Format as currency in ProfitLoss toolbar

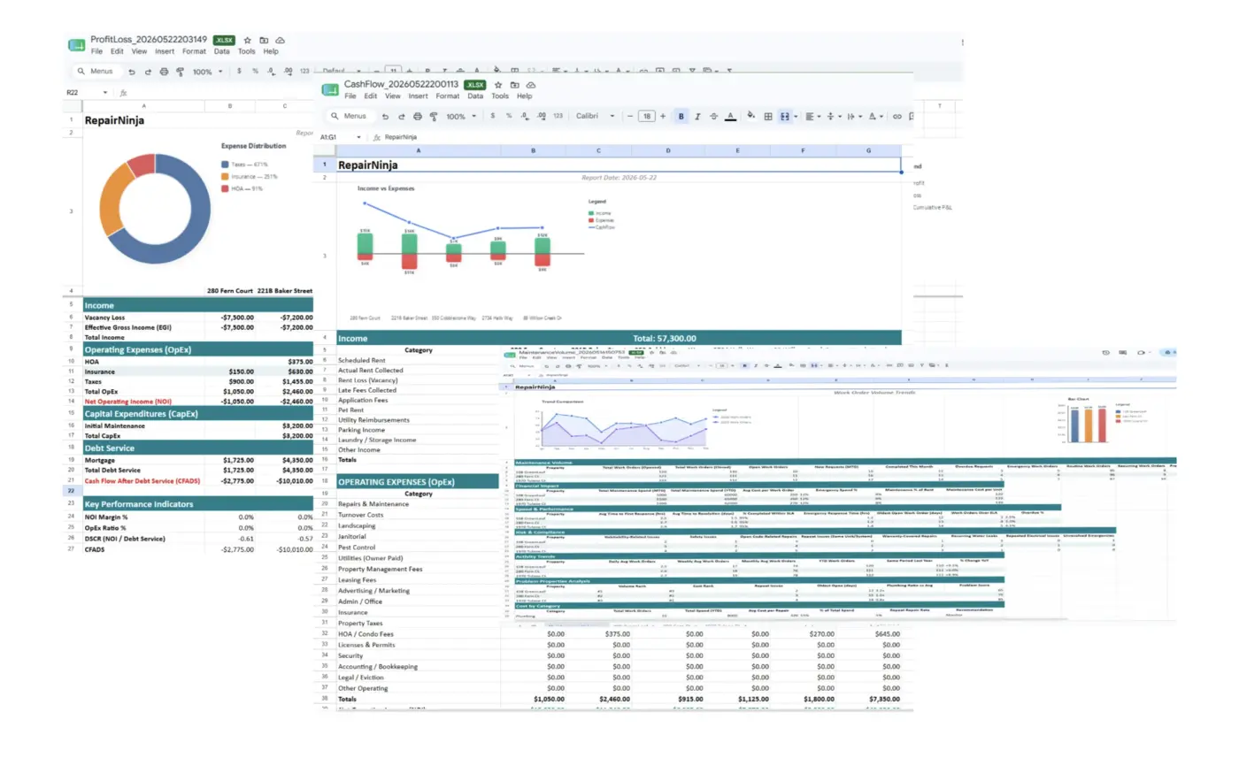pyautogui.click(x=239, y=72)
